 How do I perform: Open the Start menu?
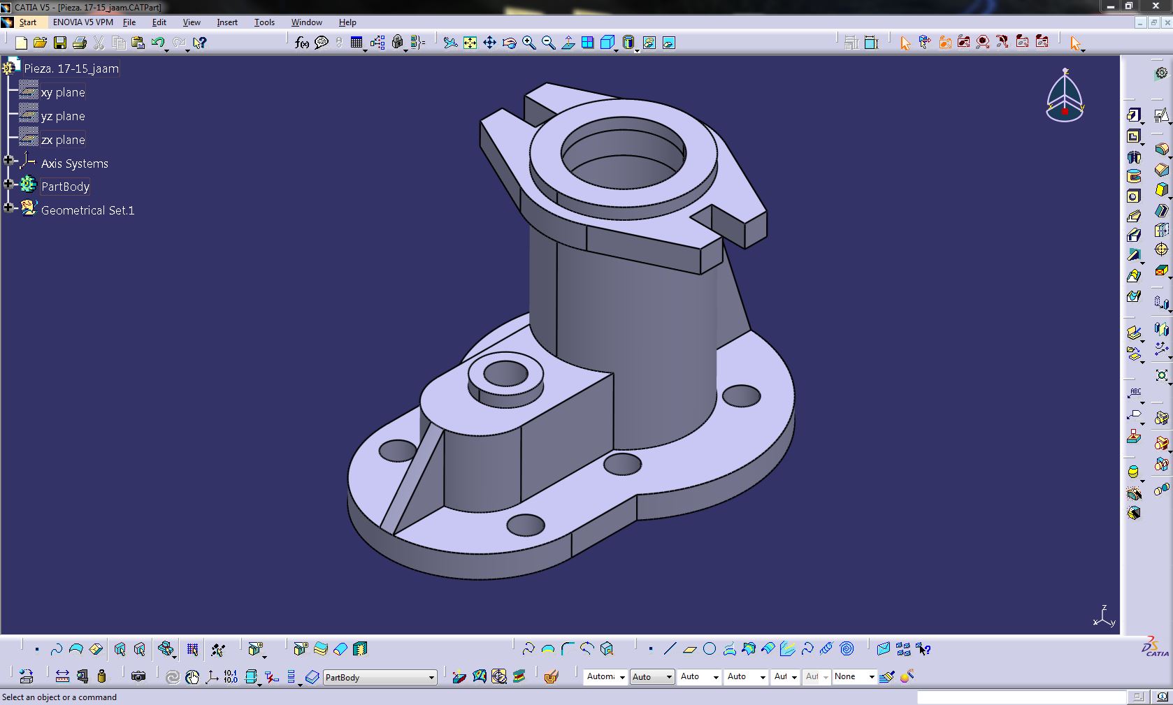point(27,22)
